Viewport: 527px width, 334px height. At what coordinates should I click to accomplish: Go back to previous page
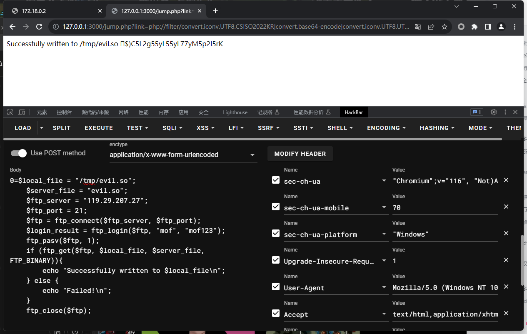click(12, 27)
